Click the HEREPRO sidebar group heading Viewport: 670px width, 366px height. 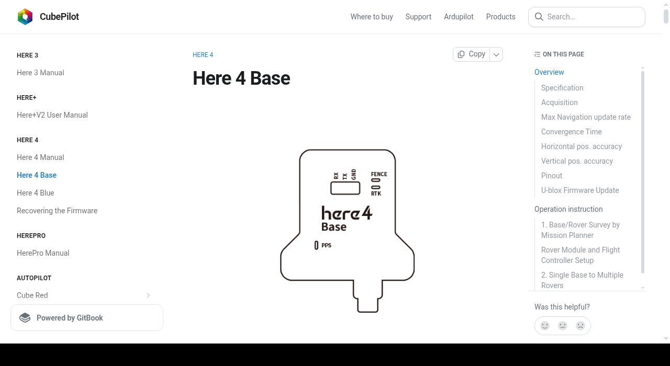[x=31, y=236]
